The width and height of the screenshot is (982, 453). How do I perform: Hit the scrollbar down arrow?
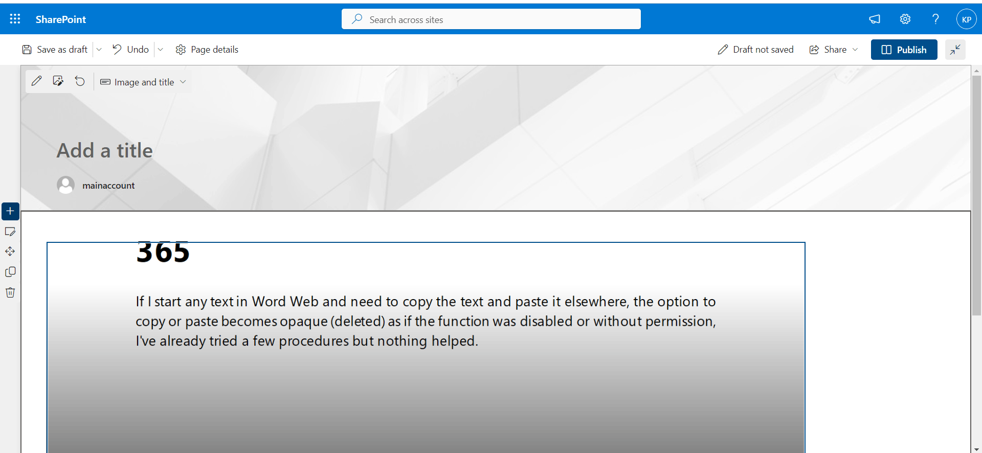[x=976, y=449]
